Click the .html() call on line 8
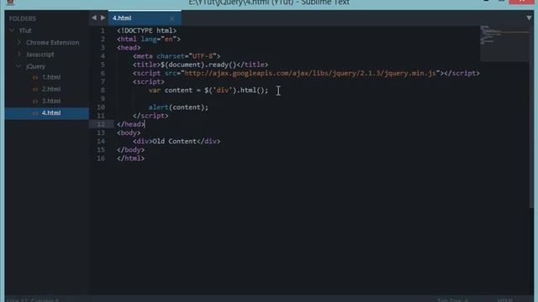The width and height of the screenshot is (538, 302). 252,90
